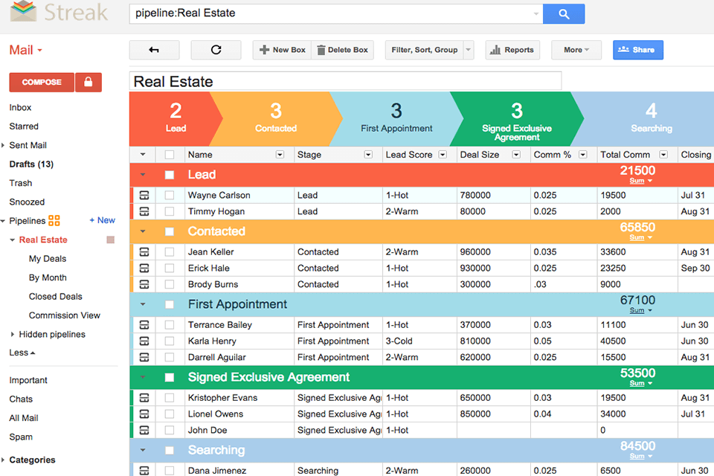Edit the Real Estate pipeline title field

[x=345, y=81]
